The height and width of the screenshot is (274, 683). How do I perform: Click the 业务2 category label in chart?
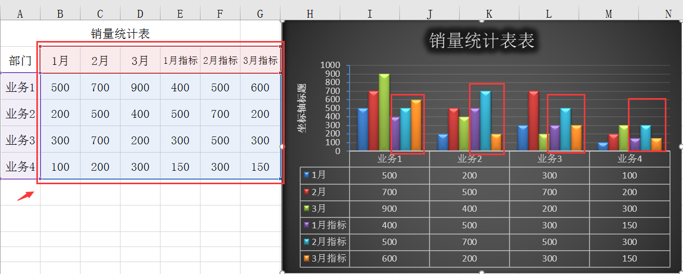(470, 159)
